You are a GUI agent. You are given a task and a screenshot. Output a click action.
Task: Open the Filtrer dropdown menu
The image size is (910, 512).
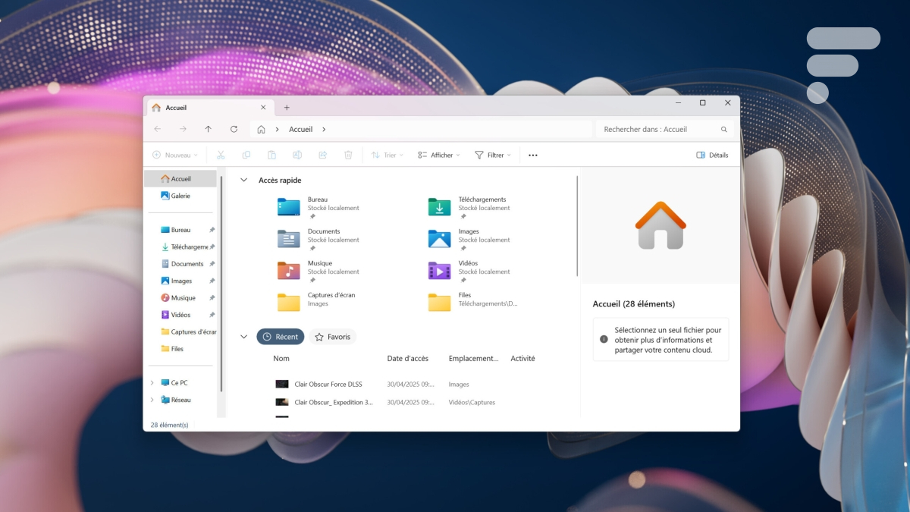(493, 155)
